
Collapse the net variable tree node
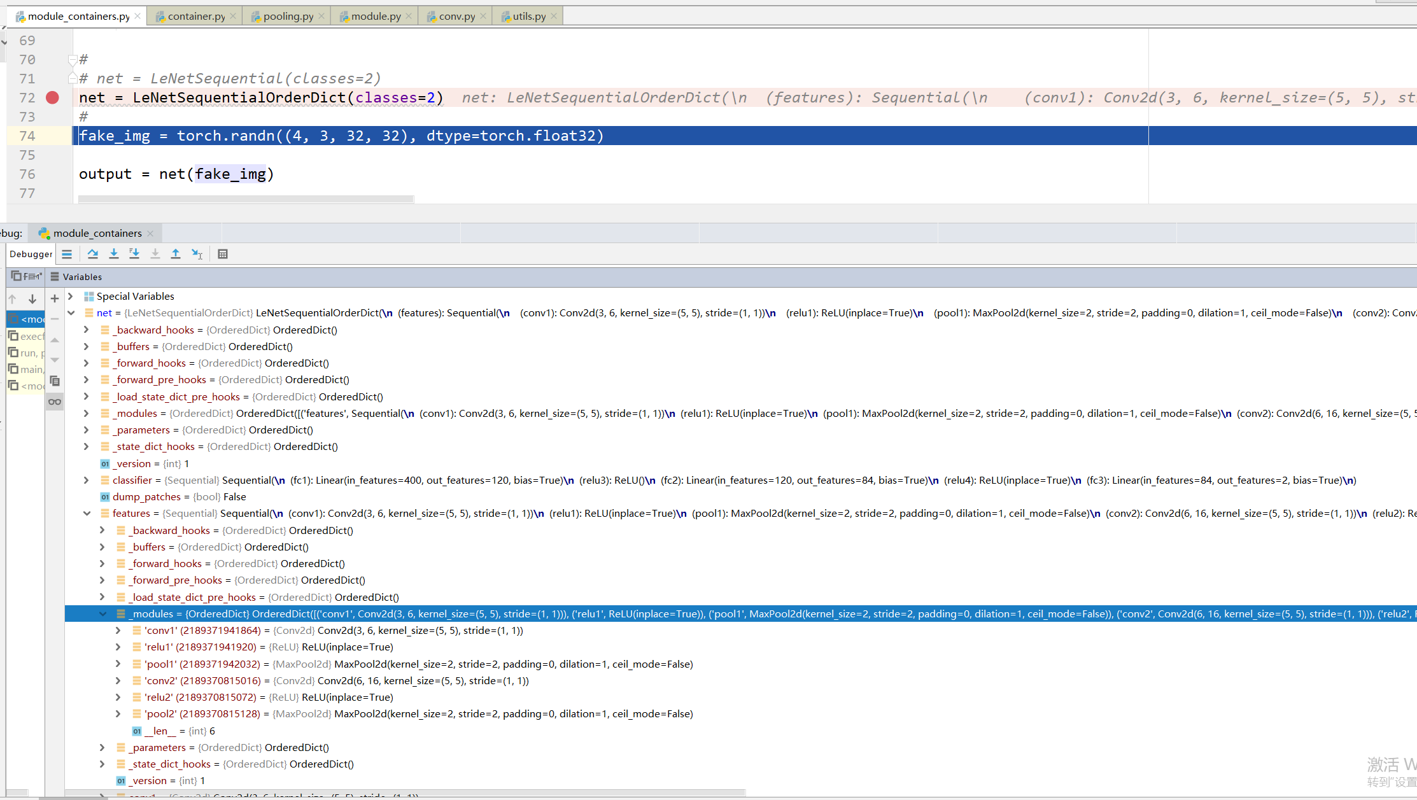(71, 313)
